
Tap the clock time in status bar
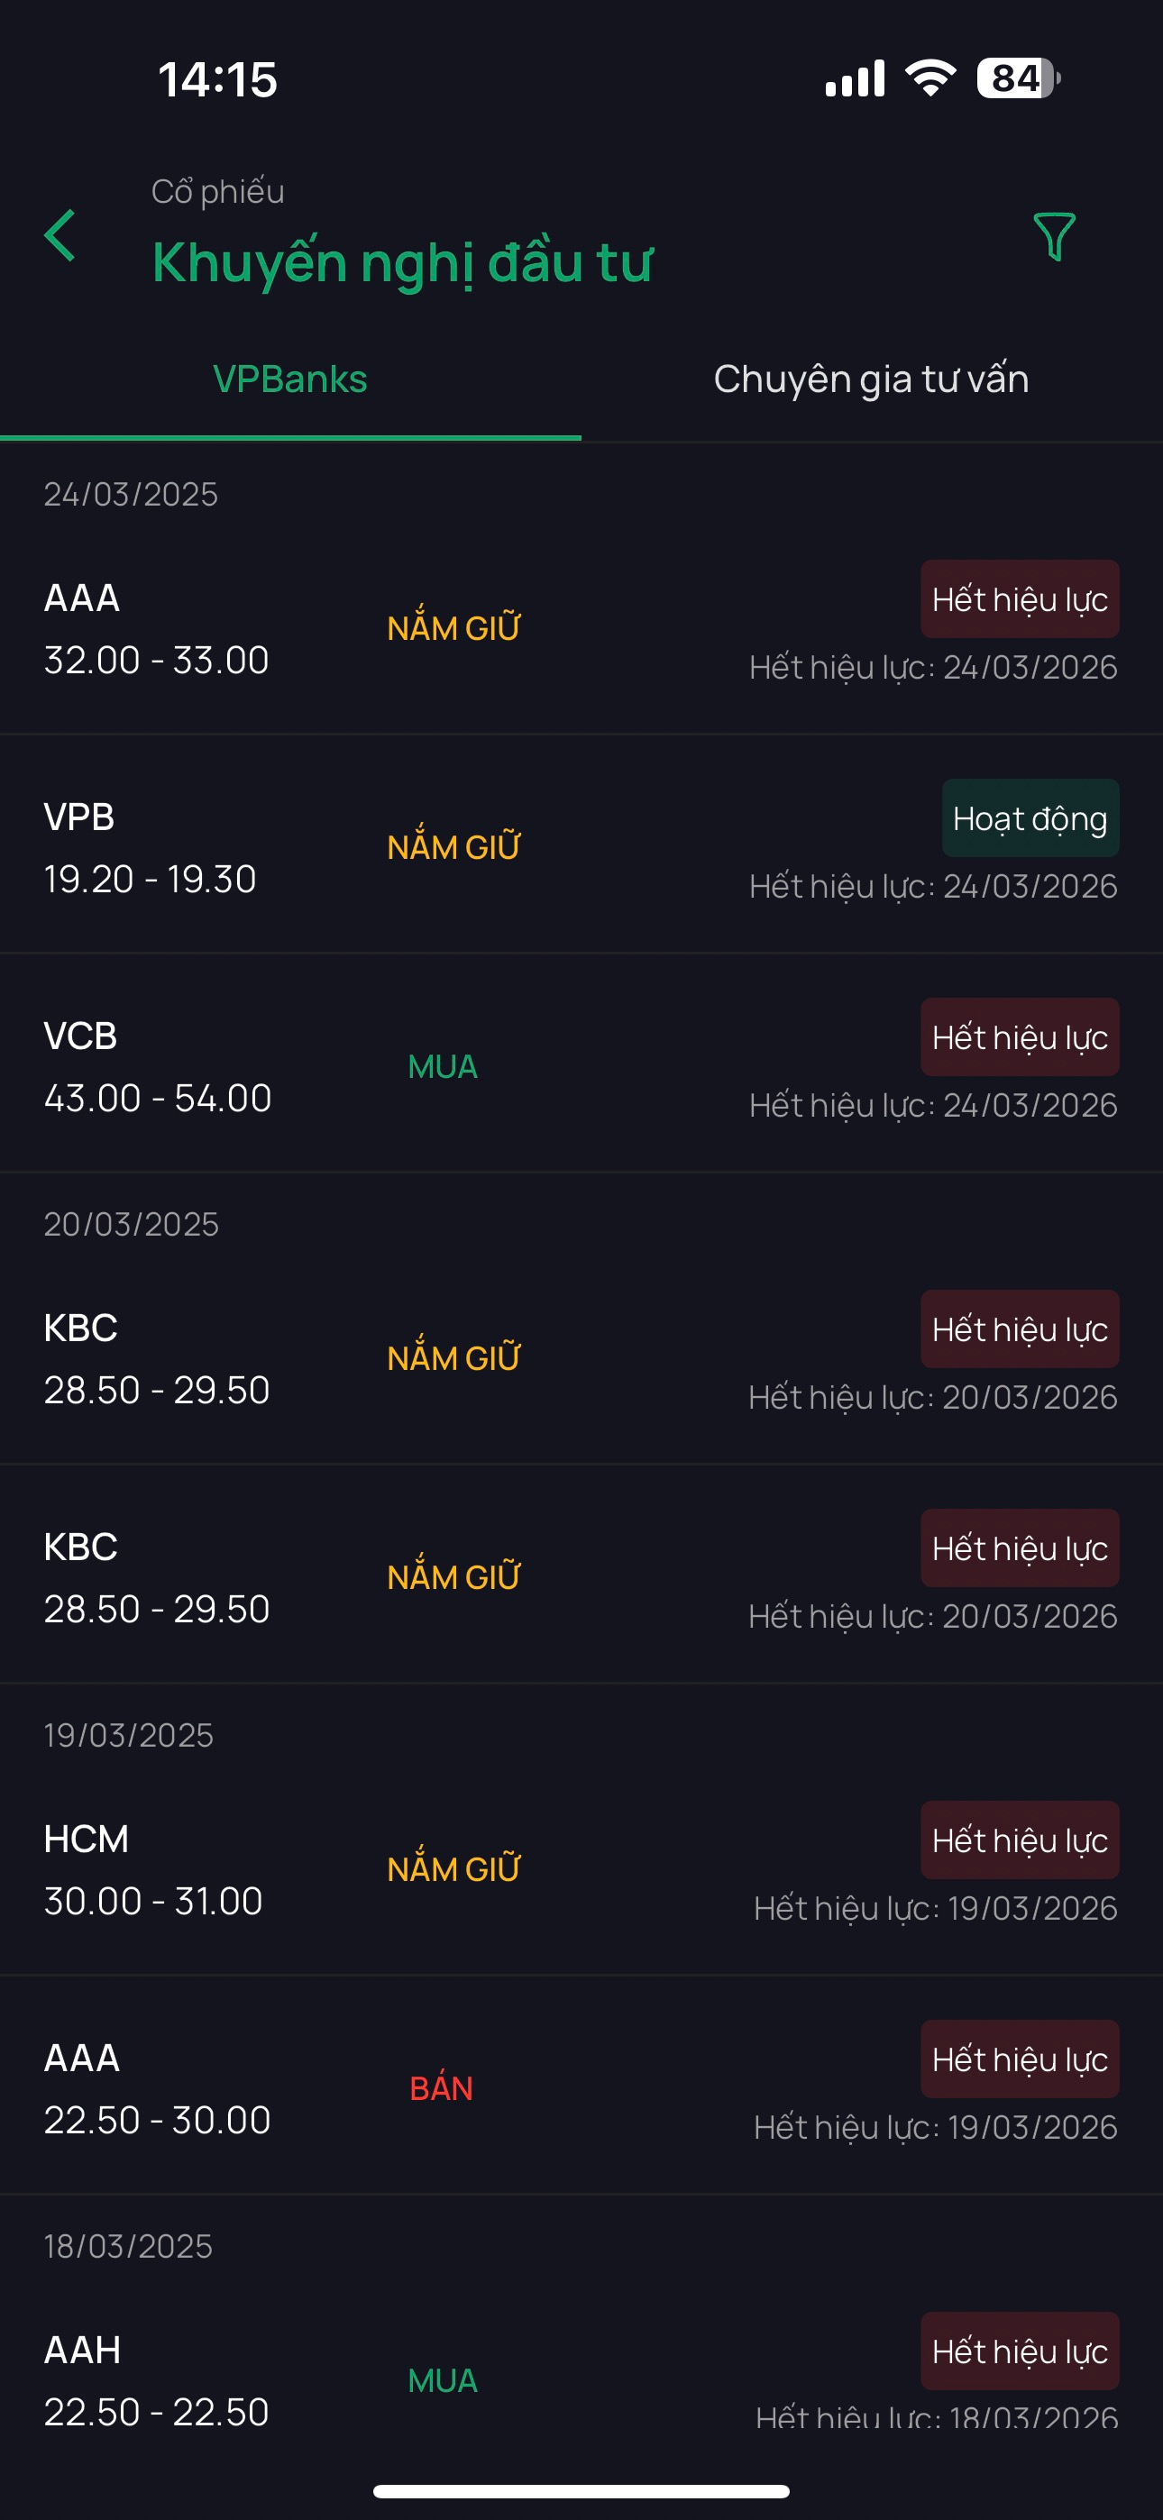217,79
